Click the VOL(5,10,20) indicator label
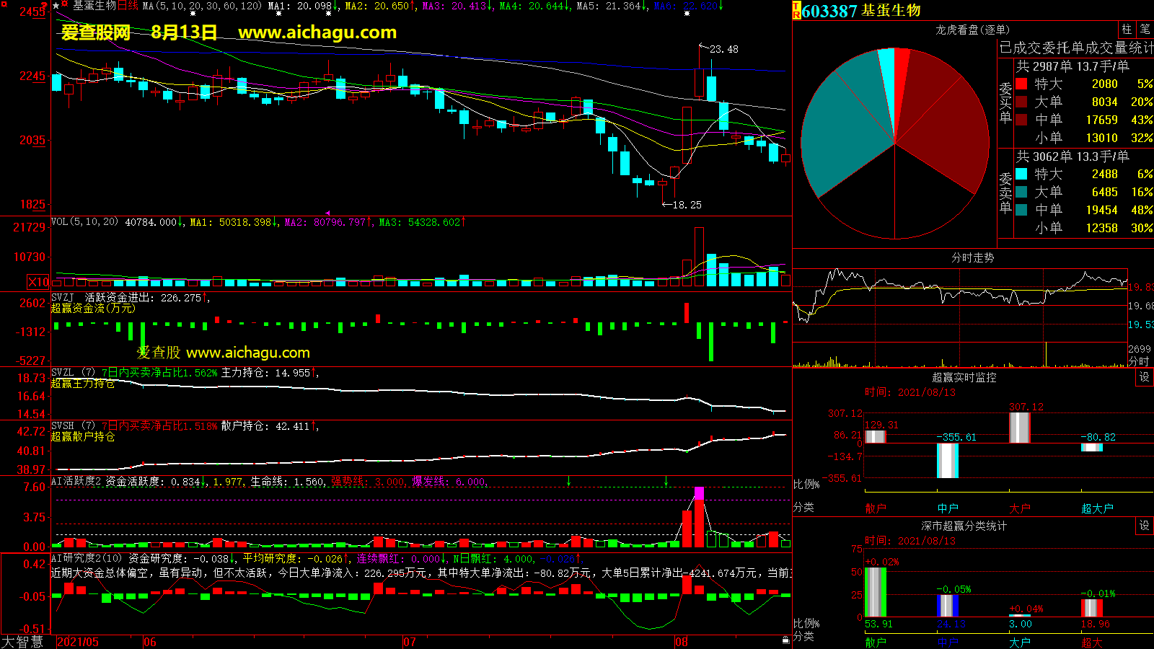 (84, 222)
